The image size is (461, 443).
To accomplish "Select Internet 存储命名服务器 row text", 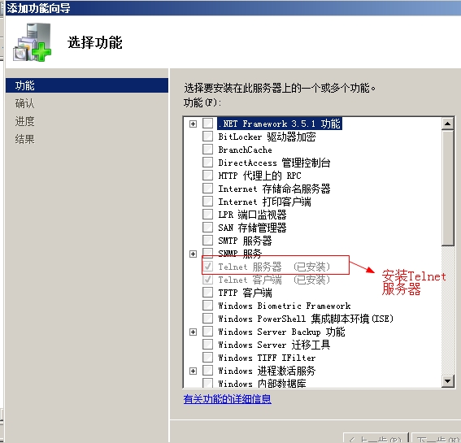I will pos(274,189).
